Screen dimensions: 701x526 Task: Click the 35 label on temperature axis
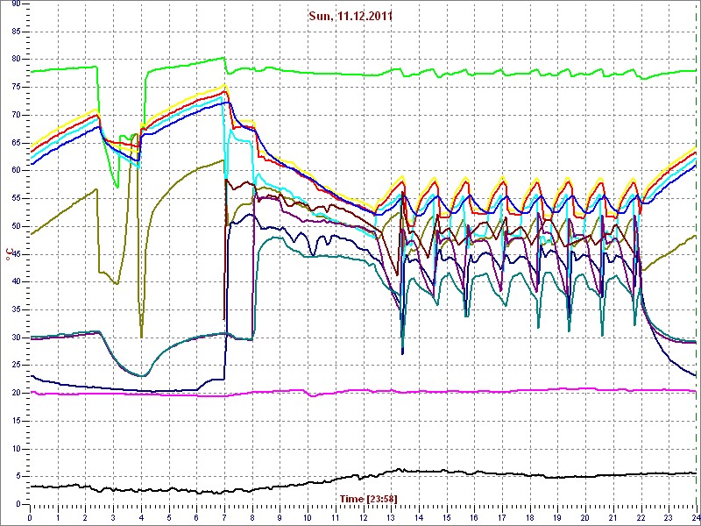coord(15,310)
